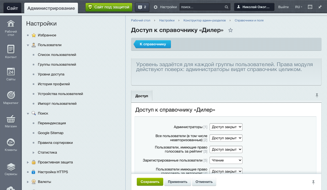Screen dimensions: 327x190
Task: Open Уровни доступа menu item
Action: tap(51, 74)
